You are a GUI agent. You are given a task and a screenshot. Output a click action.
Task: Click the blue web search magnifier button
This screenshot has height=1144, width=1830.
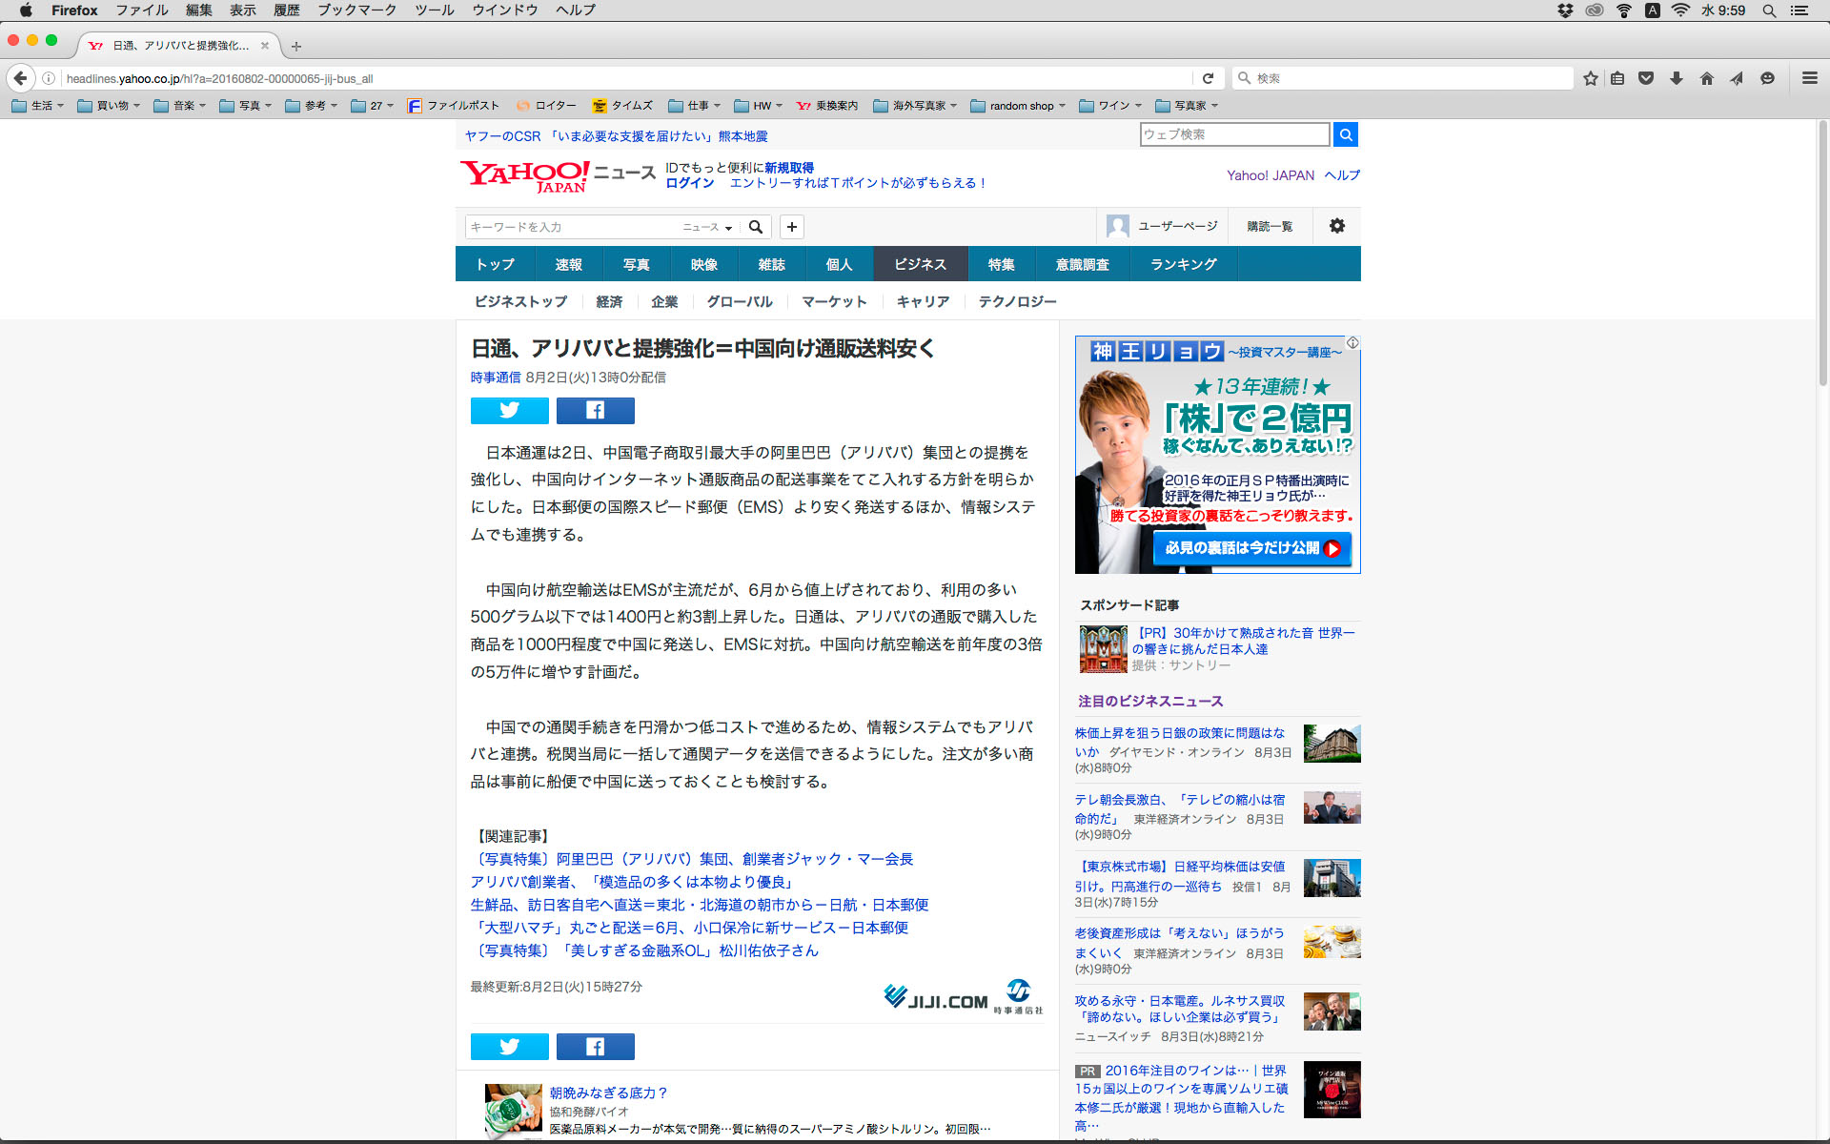pyautogui.click(x=1345, y=134)
